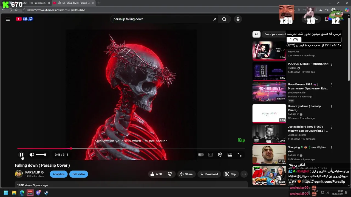Open more actions ellipsis under video
Screen dimensions: 351x197
tap(244, 174)
